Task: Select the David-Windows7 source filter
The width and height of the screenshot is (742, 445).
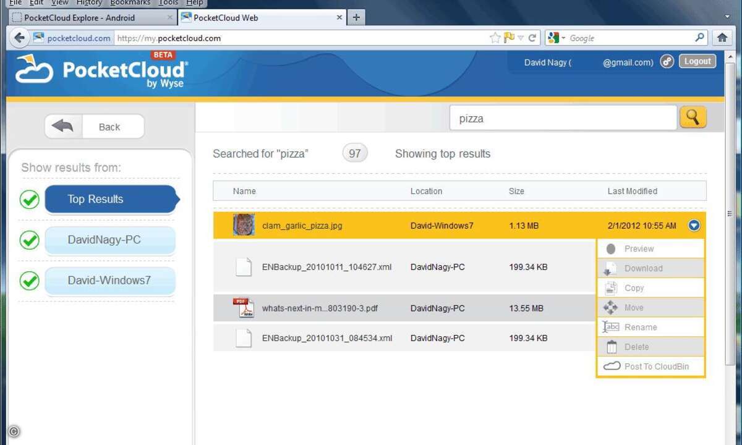Action: click(x=110, y=281)
